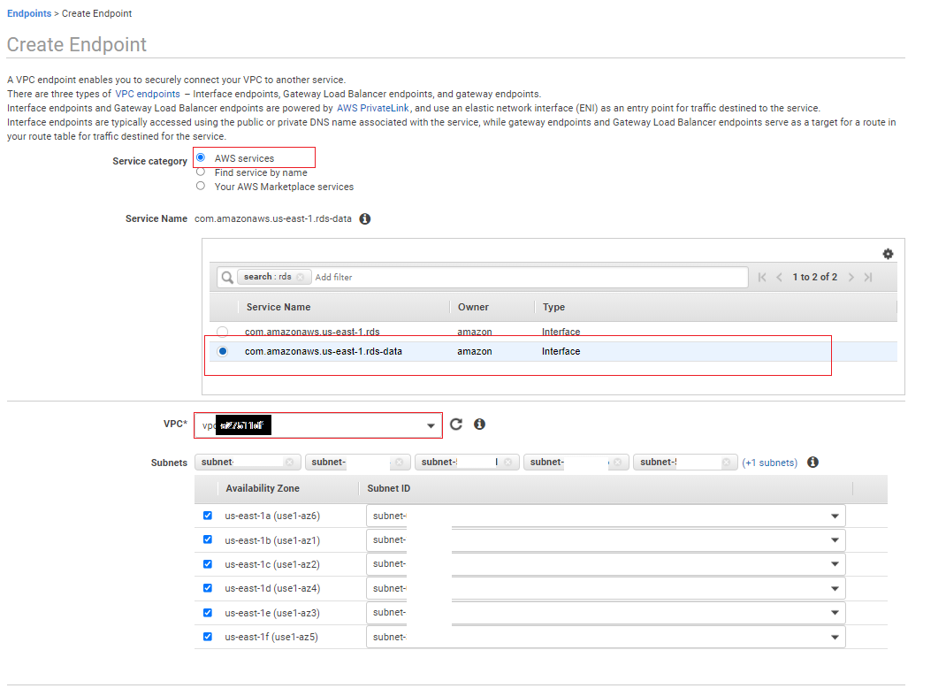Open subnet dropdown for us-east-1d
946x696 pixels.
pyautogui.click(x=606, y=589)
